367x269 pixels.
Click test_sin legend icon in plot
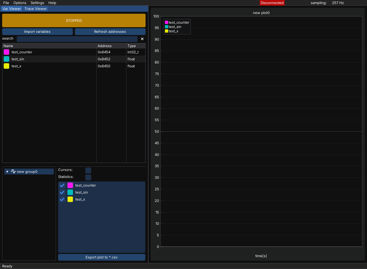[x=167, y=27]
